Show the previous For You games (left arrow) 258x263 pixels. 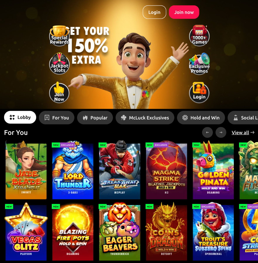tap(207, 132)
